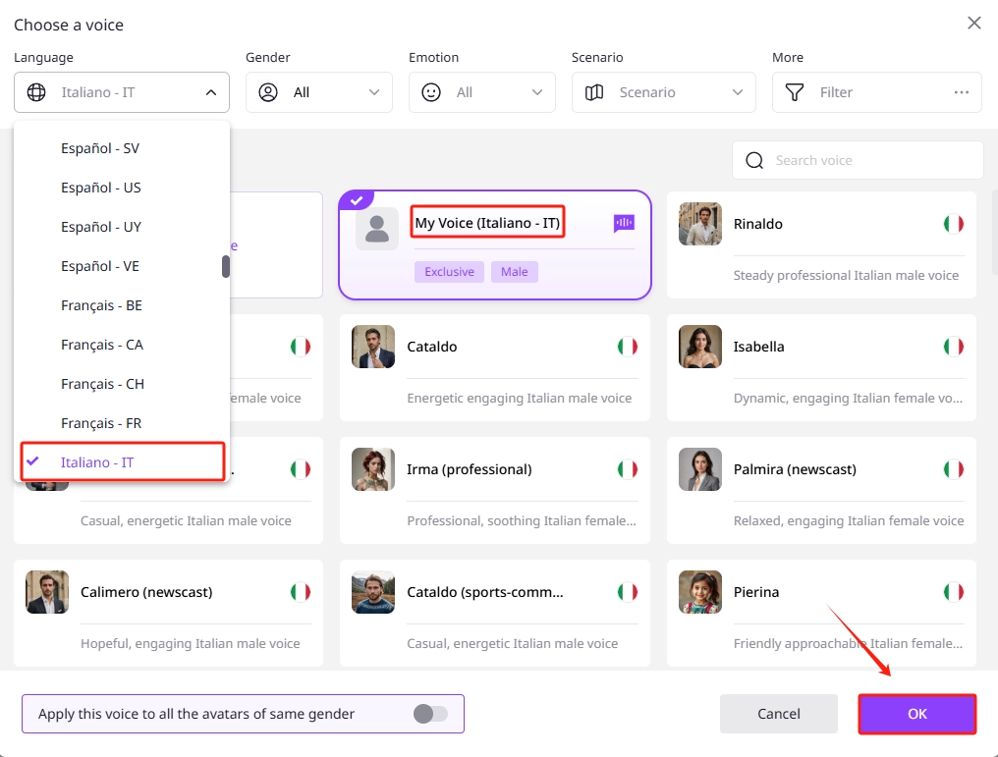The height and width of the screenshot is (757, 998).
Task: Click the language list scrollbar thumb
Action: [x=226, y=266]
